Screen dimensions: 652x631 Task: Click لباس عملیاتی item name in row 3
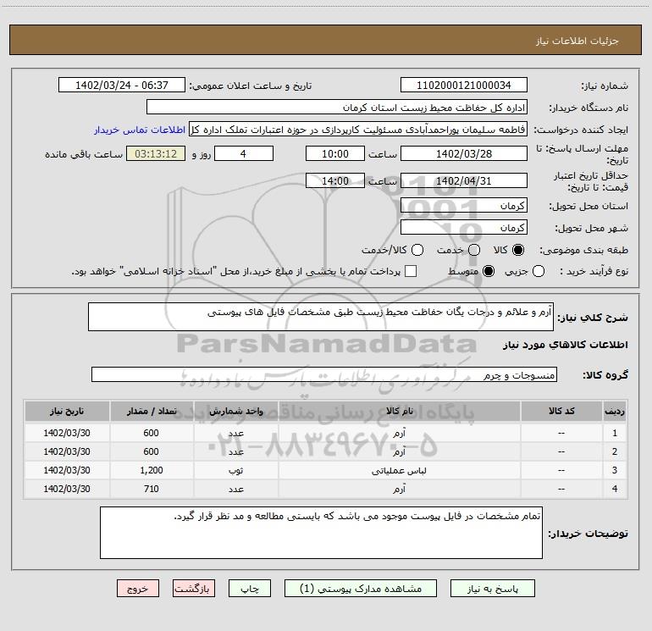click(399, 470)
